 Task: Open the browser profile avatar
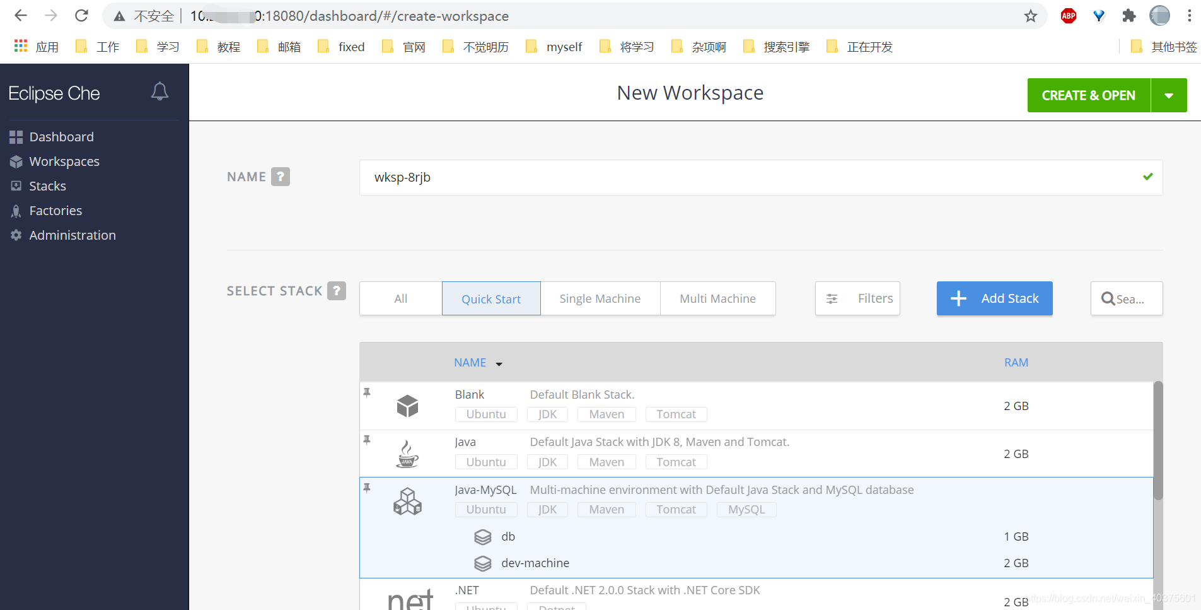[x=1159, y=16]
